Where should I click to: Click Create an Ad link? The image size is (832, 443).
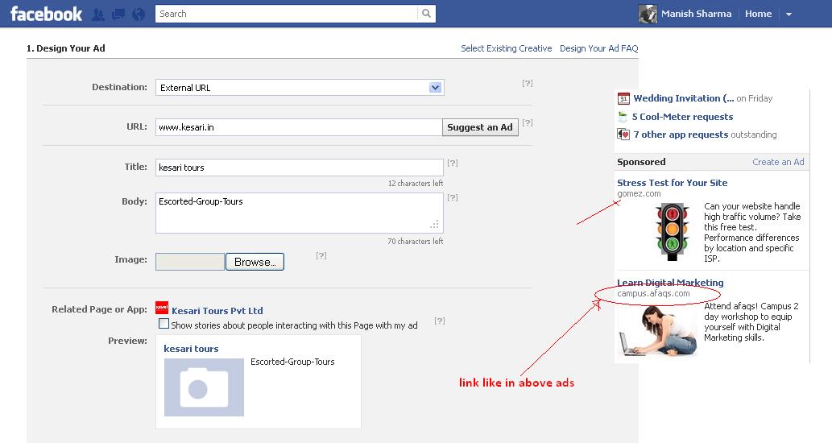(x=778, y=163)
